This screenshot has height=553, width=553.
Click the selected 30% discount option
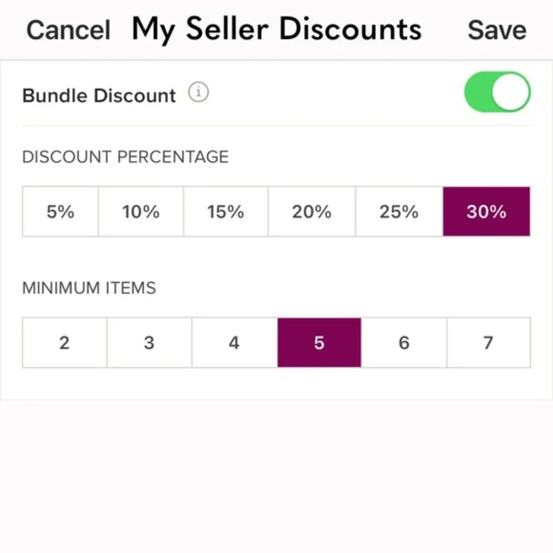click(x=486, y=212)
